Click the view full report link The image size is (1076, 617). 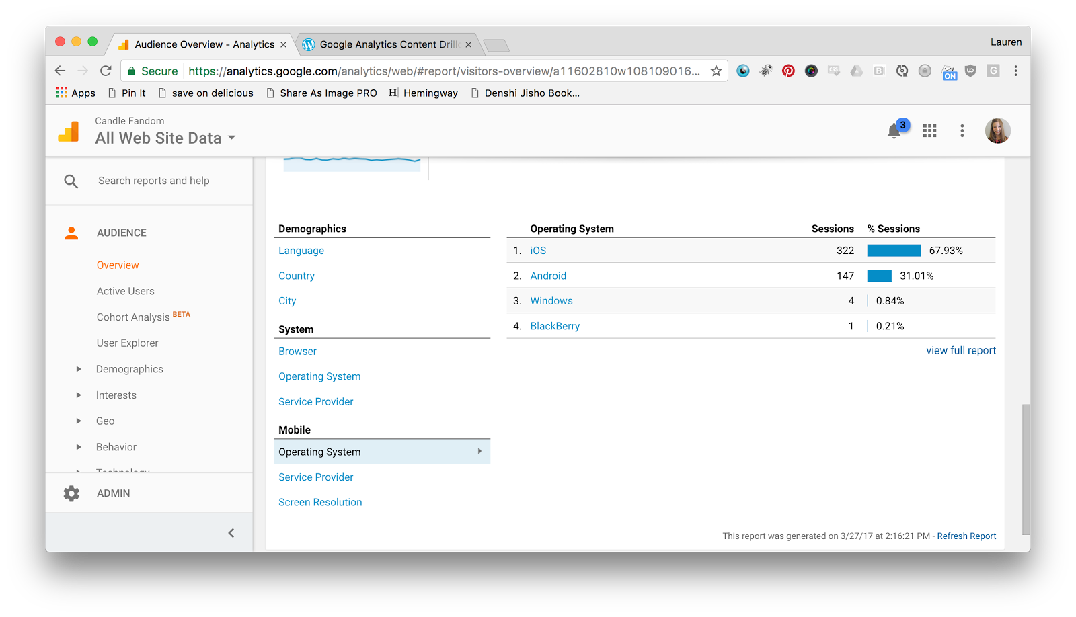[960, 350]
